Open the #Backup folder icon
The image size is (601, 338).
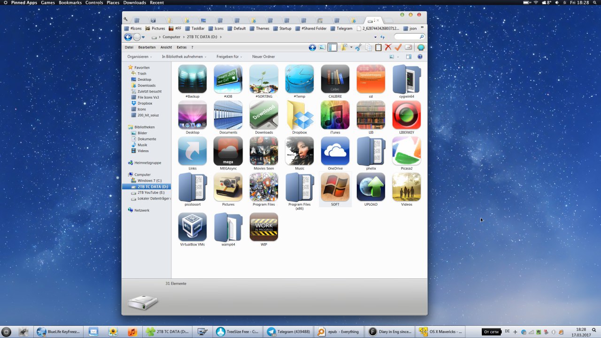coord(193,79)
